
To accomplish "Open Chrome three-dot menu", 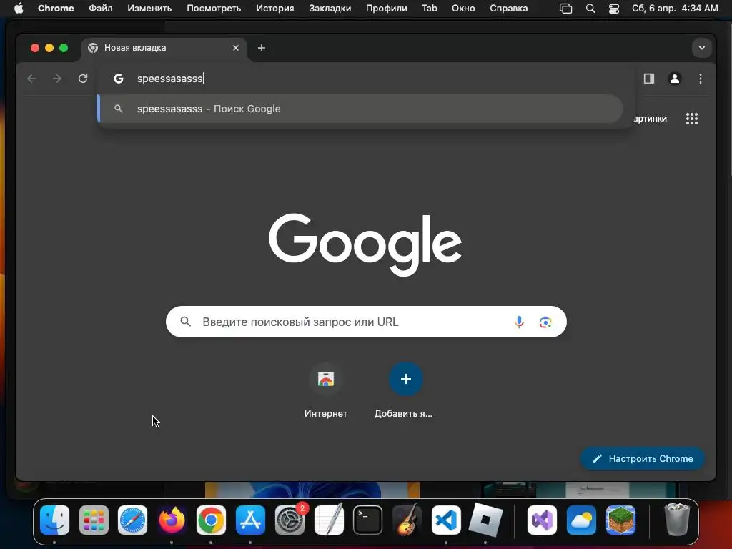I will 701,79.
